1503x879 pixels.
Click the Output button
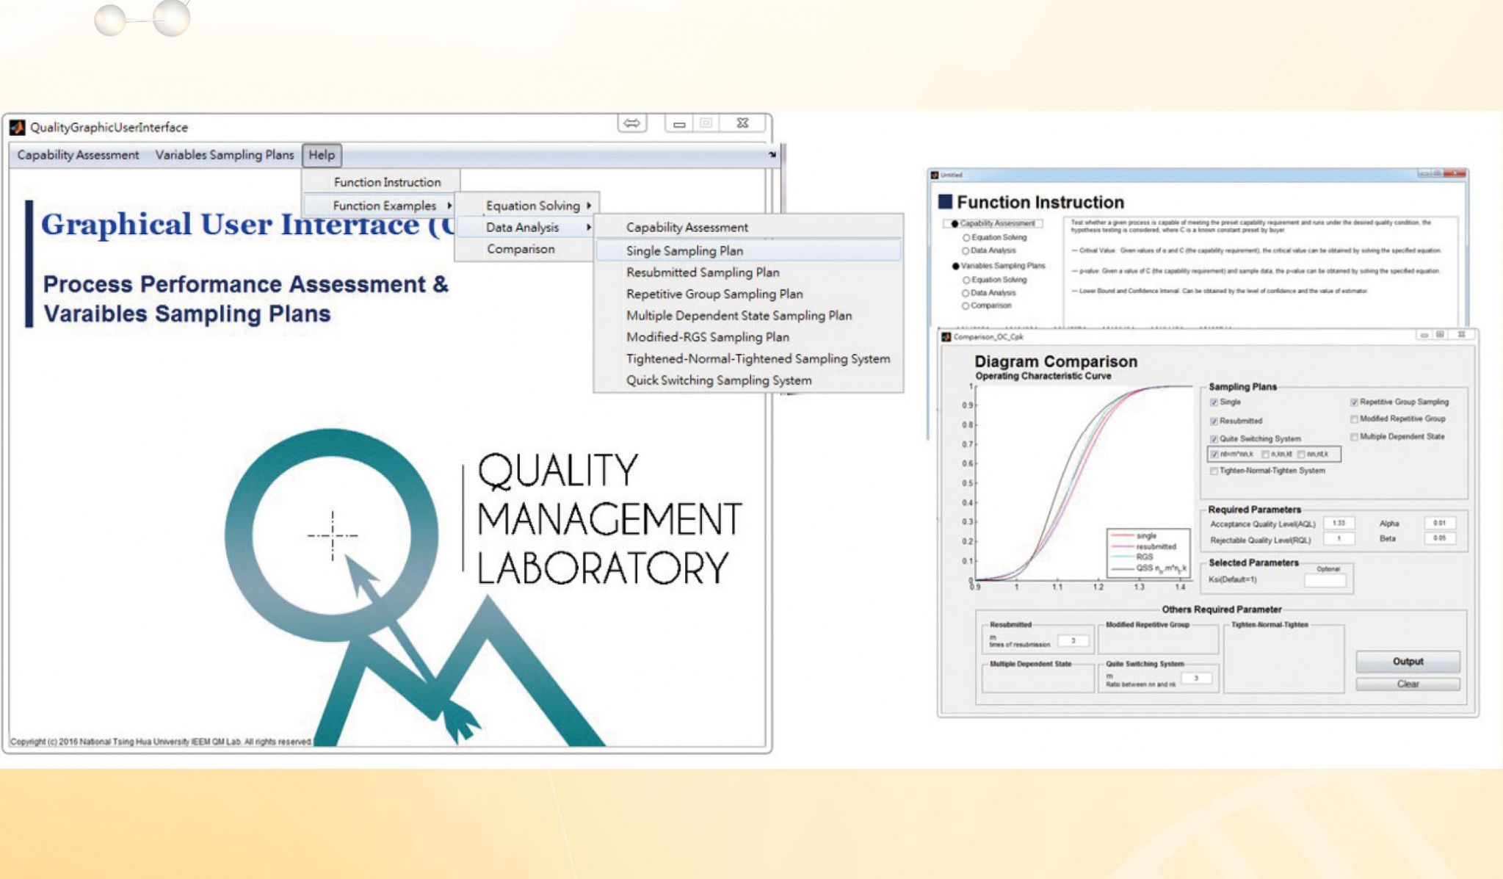click(x=1408, y=662)
